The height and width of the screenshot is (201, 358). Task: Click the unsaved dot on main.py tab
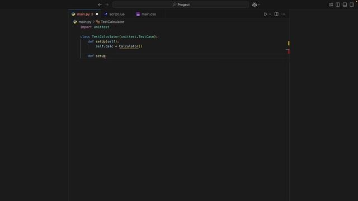click(97, 14)
